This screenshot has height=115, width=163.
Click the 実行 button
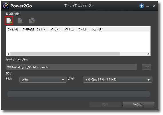click(x=105, y=104)
